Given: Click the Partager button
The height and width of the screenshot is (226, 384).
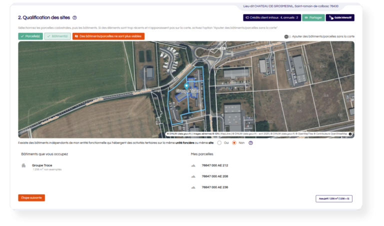Looking at the screenshot, I should pos(313,17).
